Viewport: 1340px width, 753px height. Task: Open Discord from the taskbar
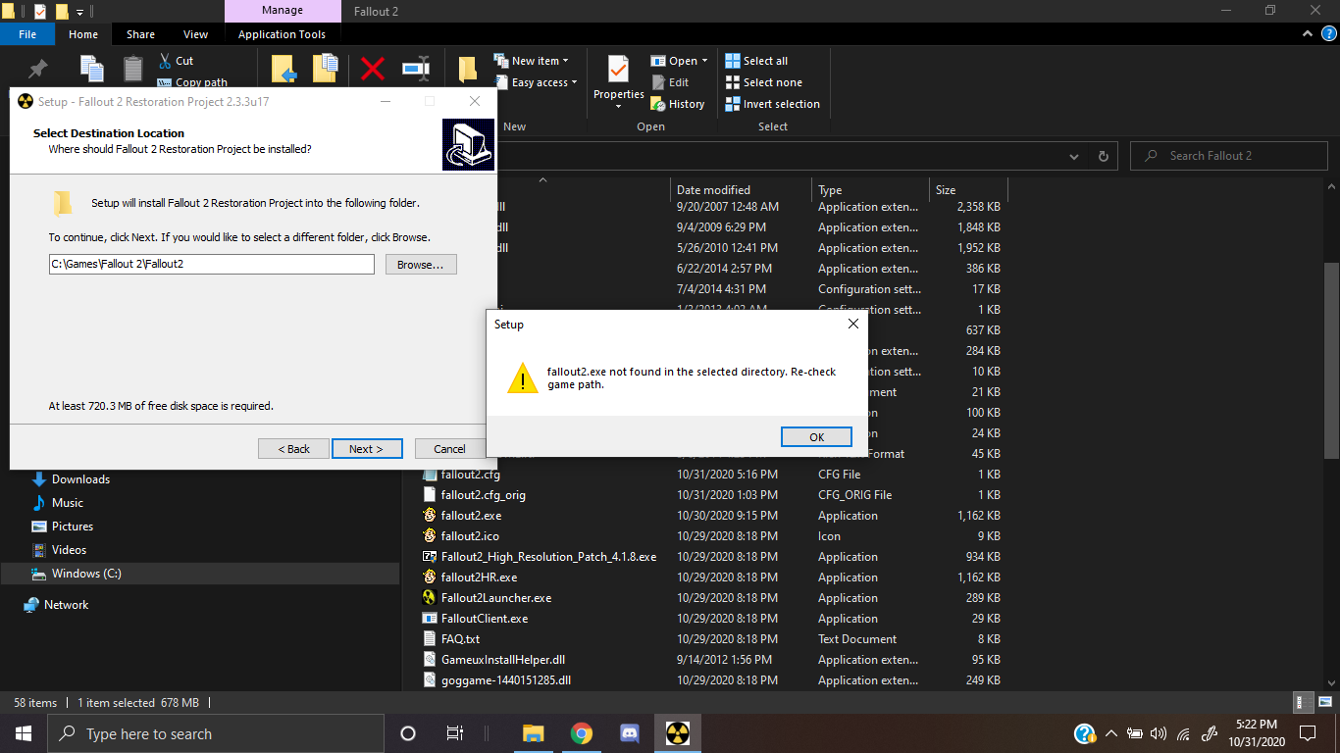(630, 733)
